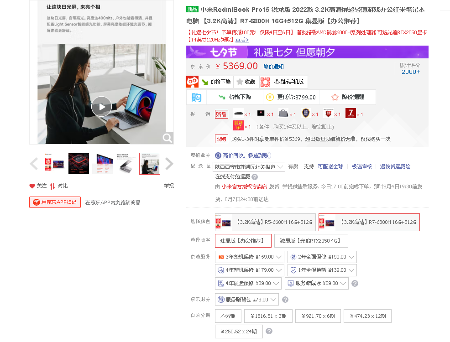Select the first product thumbnail
The width and height of the screenshot is (450, 342).
(54, 163)
